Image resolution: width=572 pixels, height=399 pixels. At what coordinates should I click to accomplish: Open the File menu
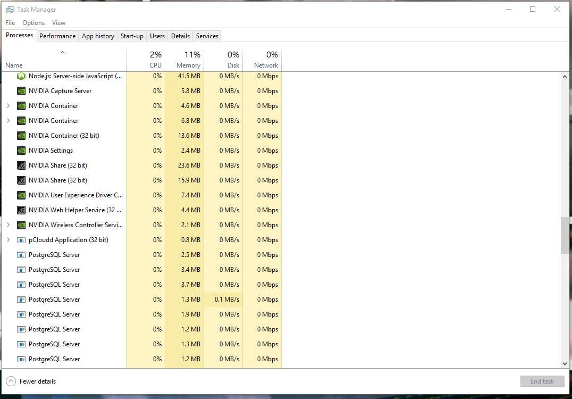10,23
